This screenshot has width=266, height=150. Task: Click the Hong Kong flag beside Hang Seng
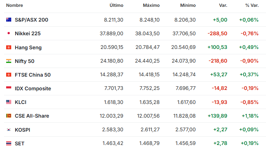9,47
